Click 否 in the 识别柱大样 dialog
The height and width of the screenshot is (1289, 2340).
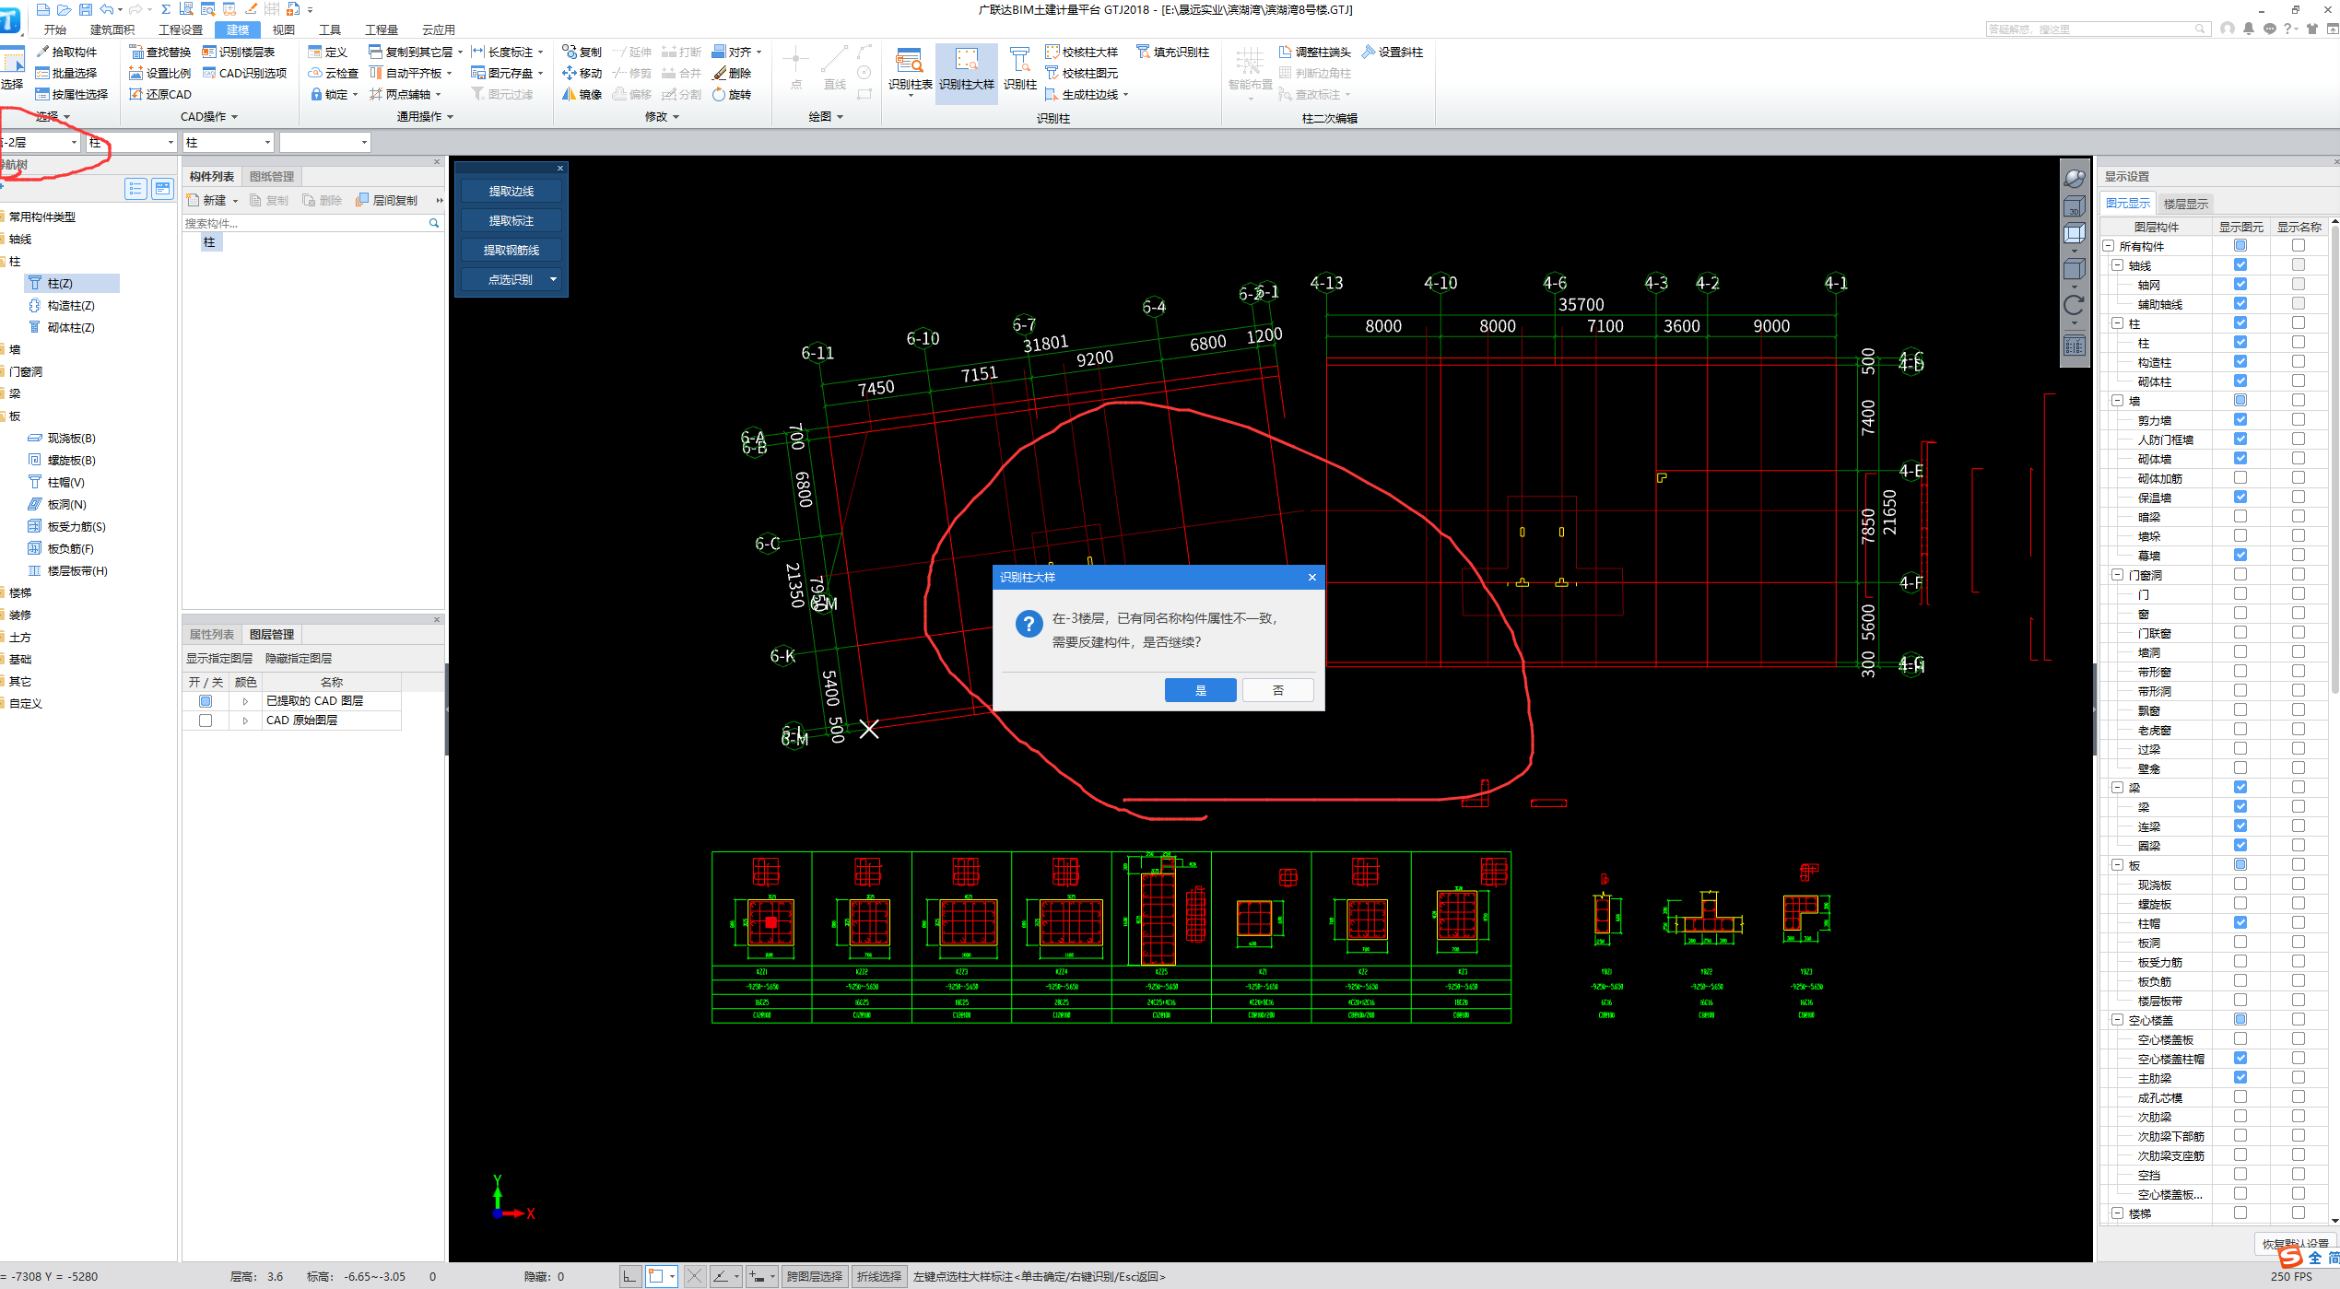coord(1277,690)
